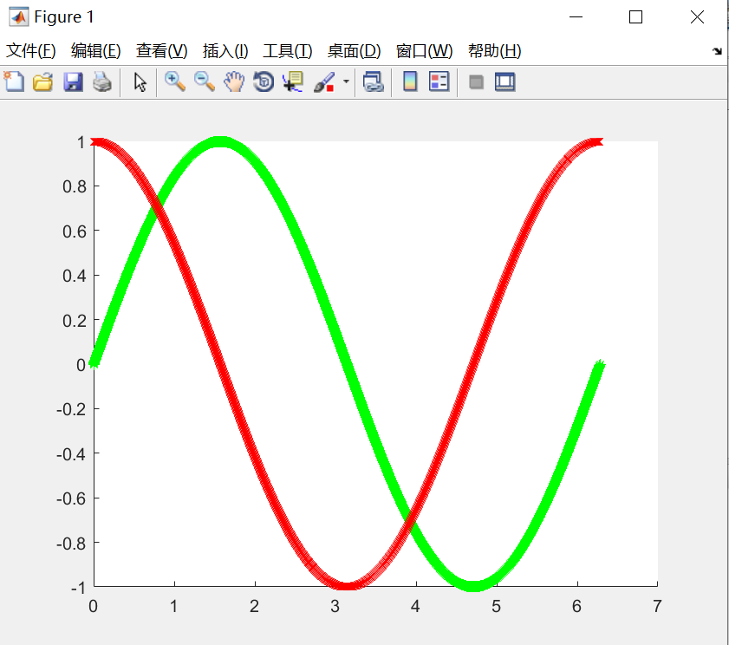Select the Pan hand tool
Screen dimensions: 729x645
tap(234, 81)
